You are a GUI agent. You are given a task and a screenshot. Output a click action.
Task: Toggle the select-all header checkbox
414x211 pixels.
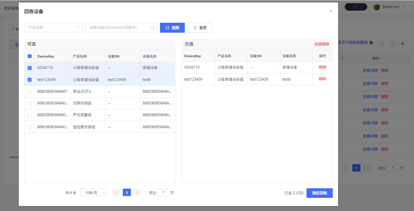[x=30, y=56]
